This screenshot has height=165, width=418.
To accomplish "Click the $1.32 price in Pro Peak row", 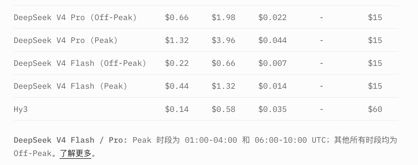I will [177, 40].
